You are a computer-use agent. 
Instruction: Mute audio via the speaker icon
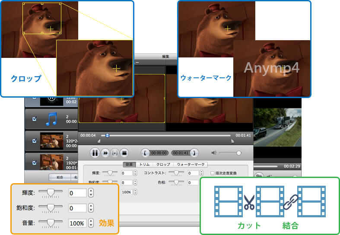[x=214, y=153]
